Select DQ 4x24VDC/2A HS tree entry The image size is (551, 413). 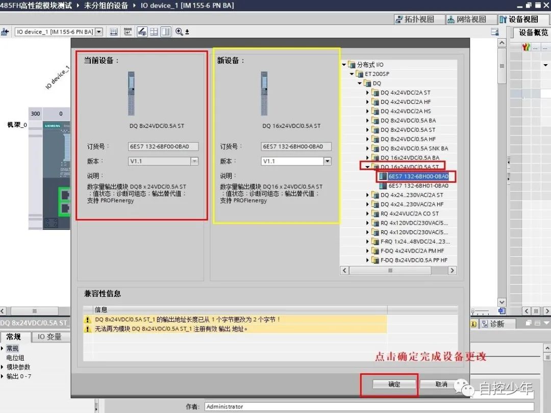click(x=406, y=111)
